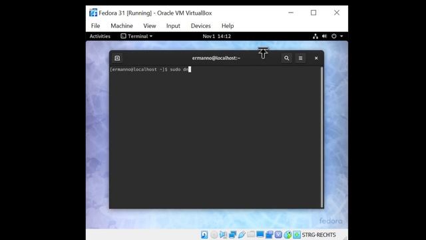Open the terminal hamburger menu

coord(300,58)
